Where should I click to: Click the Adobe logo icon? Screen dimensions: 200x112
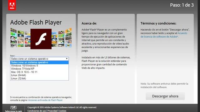(x=12, y=5)
